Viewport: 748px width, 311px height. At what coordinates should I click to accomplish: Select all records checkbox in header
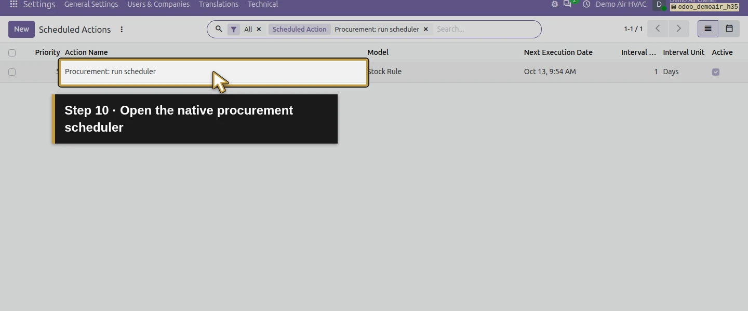12,52
